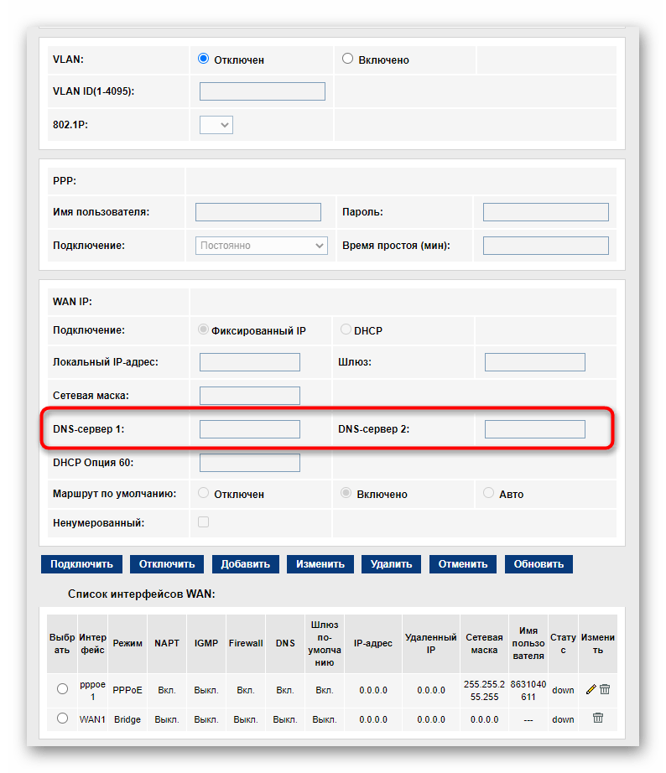Select the WAN1 row radio button

tap(62, 719)
